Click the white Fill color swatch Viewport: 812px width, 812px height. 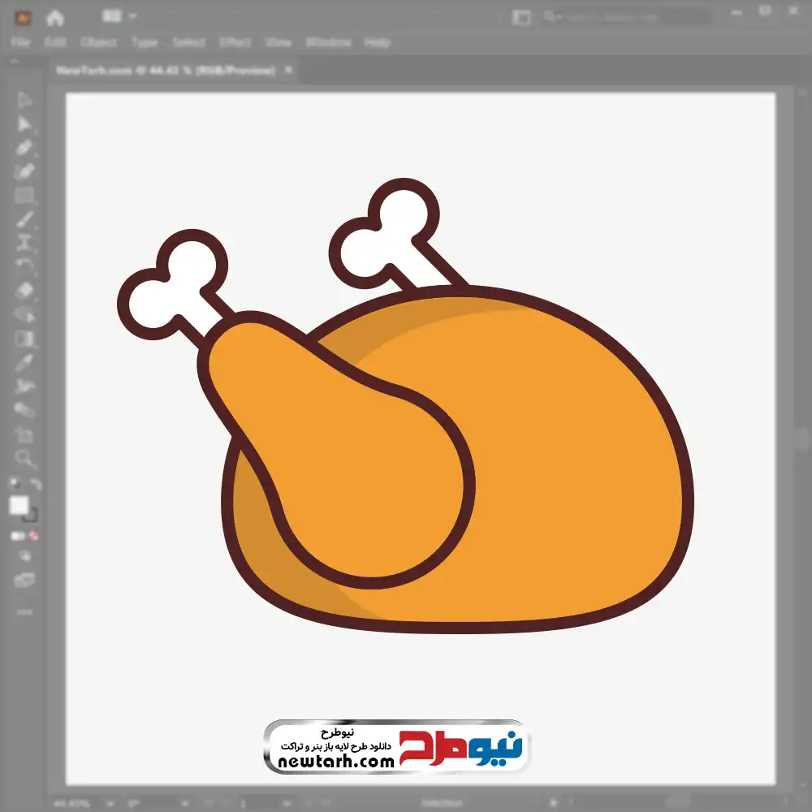click(19, 505)
